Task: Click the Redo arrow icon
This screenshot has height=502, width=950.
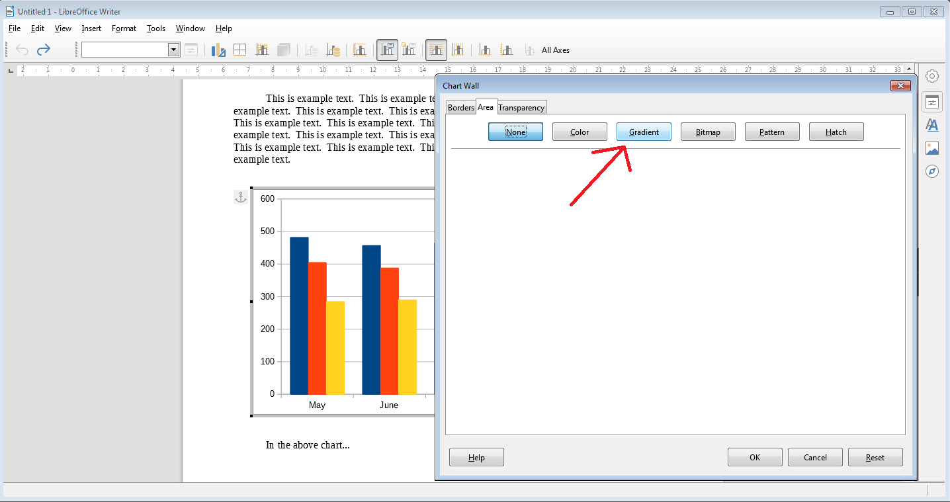Action: (44, 50)
